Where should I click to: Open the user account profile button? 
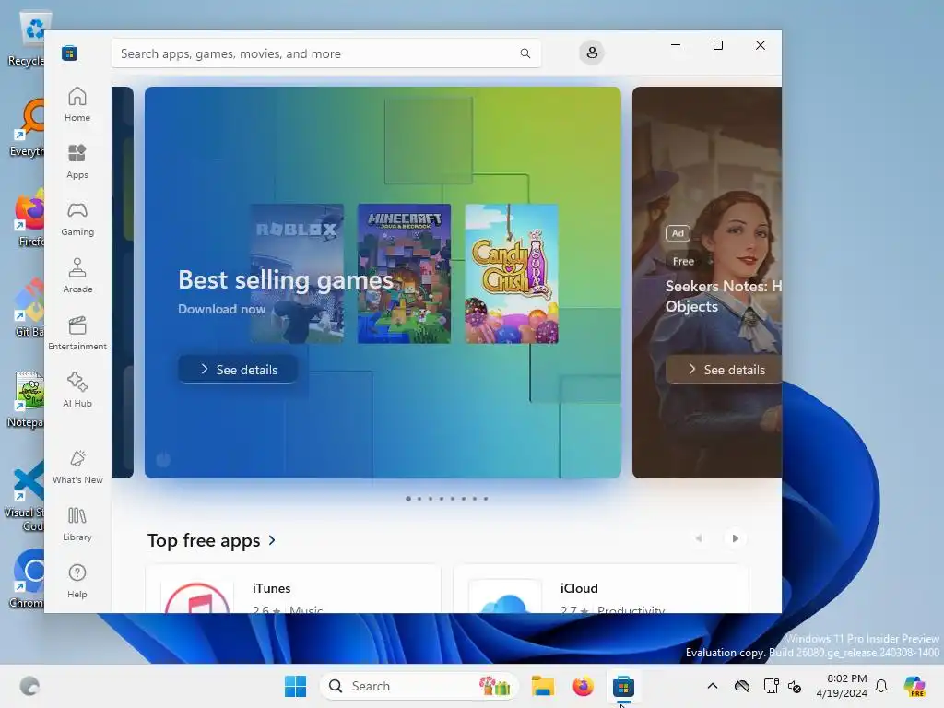pos(592,53)
